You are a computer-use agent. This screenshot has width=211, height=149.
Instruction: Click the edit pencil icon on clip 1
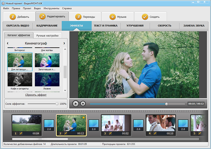pyautogui.click(x=21, y=133)
